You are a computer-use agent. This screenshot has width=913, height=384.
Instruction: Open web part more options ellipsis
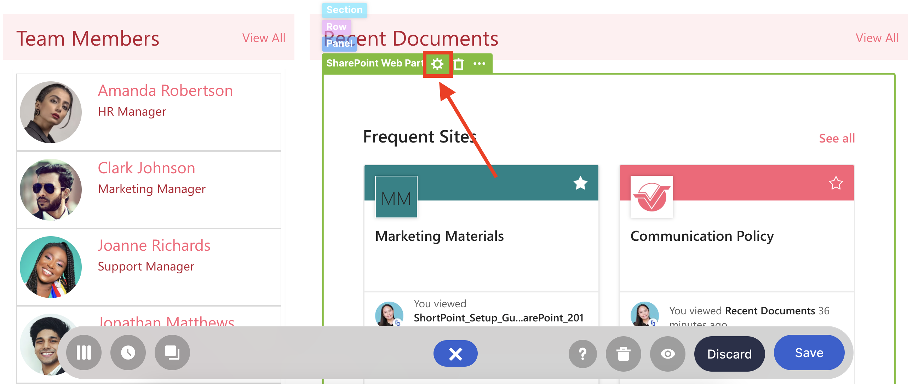[479, 64]
